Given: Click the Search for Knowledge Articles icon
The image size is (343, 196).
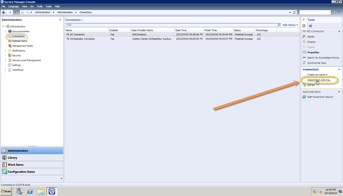Looking at the screenshot, I should pos(304,58).
